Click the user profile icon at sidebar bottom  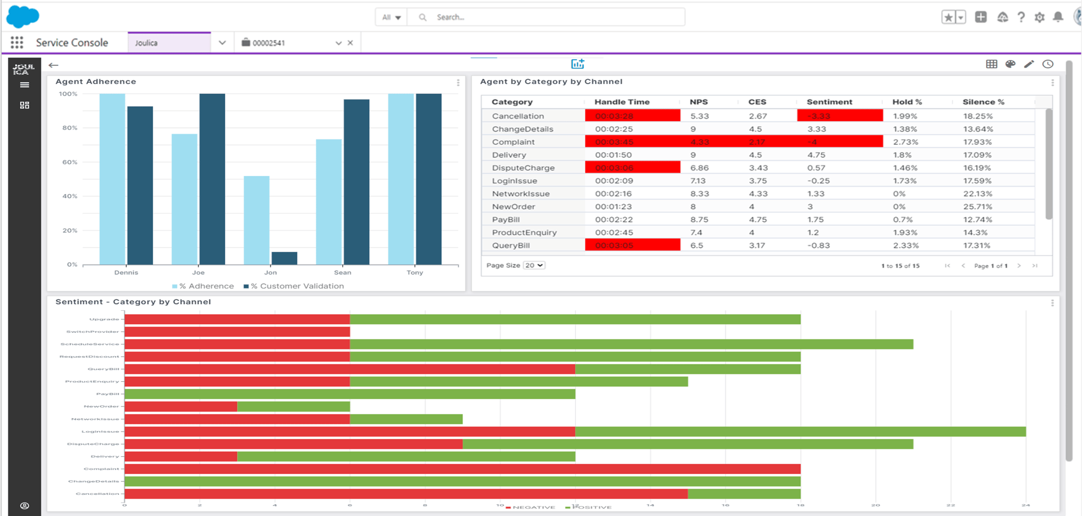pos(25,505)
